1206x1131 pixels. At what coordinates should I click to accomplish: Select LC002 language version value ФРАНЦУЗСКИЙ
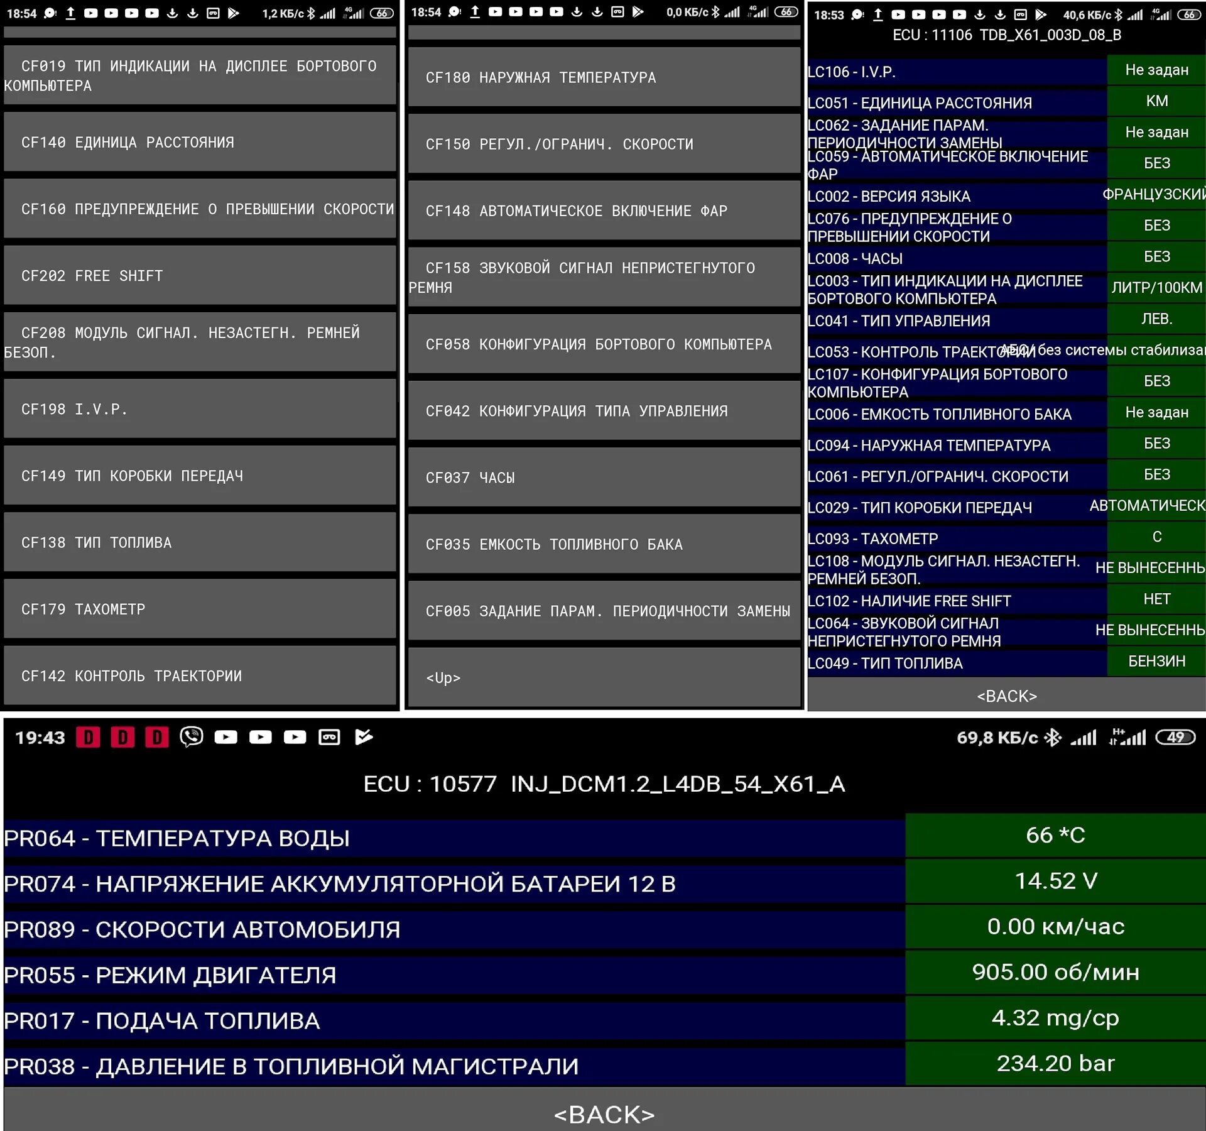coord(1154,195)
